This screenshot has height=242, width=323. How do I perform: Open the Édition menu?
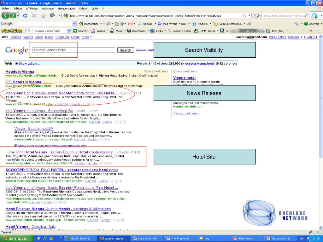(x=18, y=9)
